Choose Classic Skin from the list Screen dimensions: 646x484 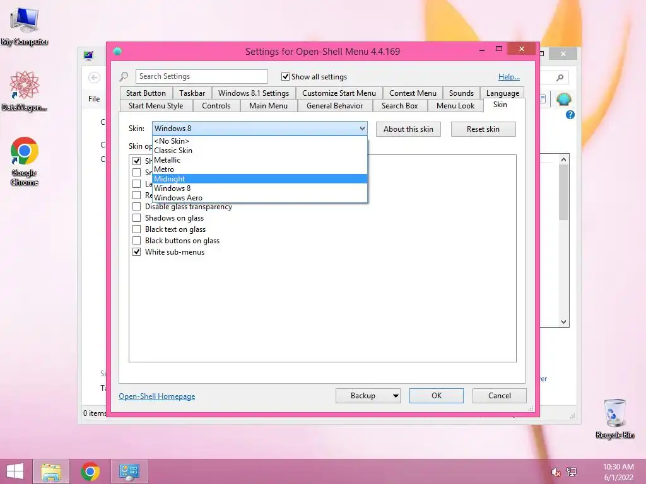click(259, 151)
